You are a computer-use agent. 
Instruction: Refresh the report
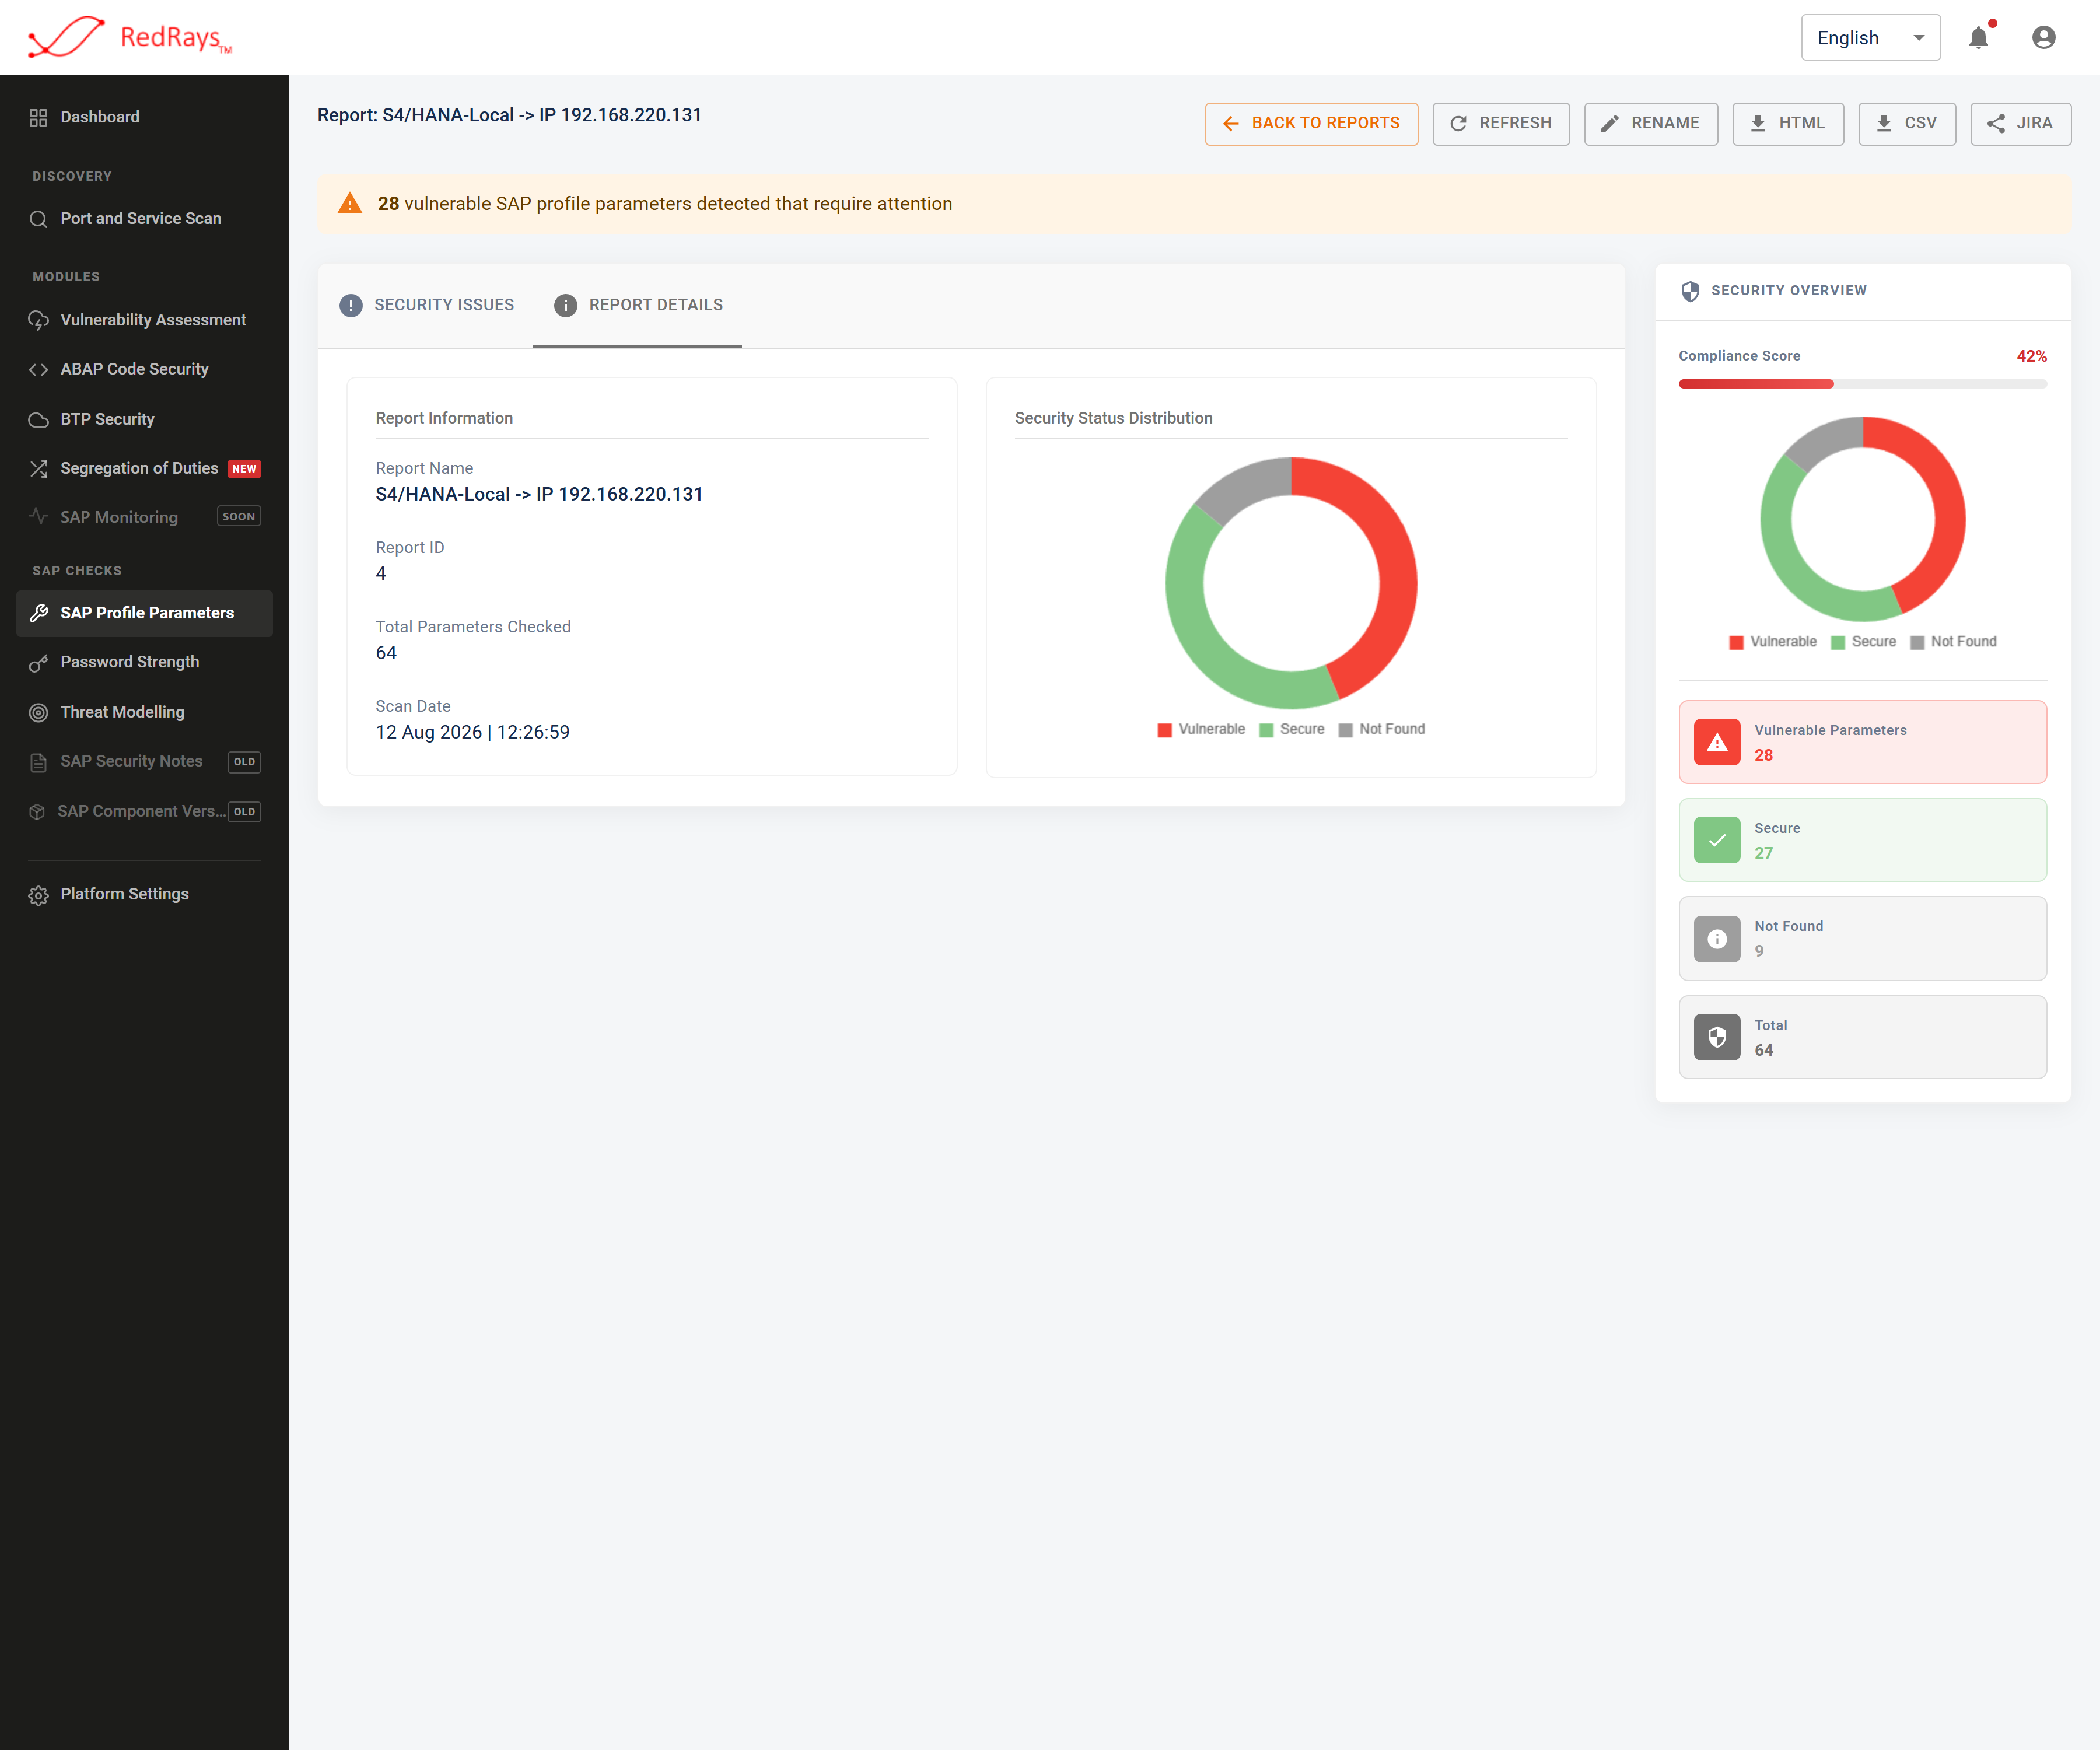tap(1501, 124)
